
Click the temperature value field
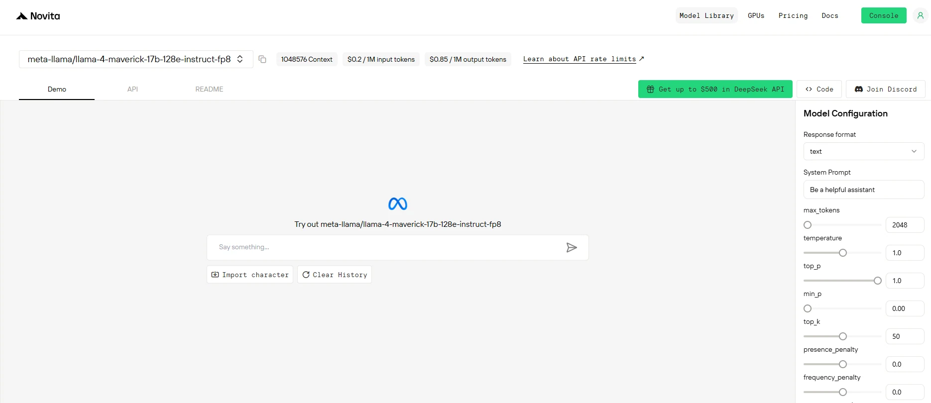(905, 253)
